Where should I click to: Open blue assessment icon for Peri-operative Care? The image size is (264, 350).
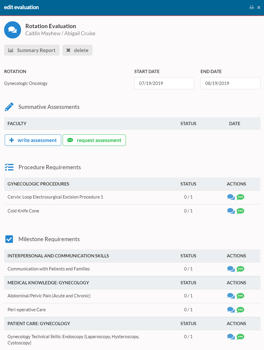click(231, 310)
